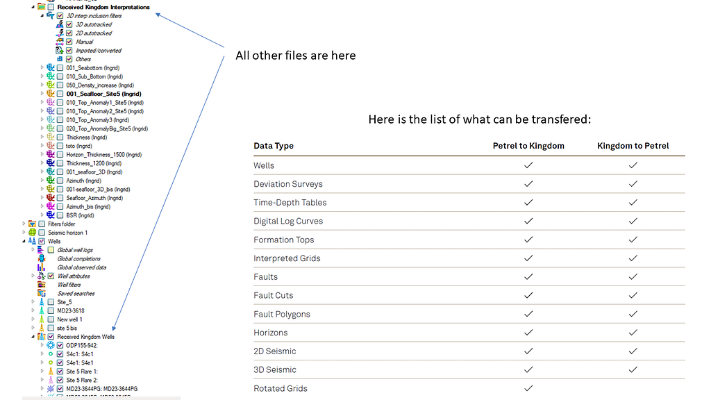Click the Global completions icon
Image resolution: width=711 pixels, height=400 pixels.
click(x=42, y=258)
